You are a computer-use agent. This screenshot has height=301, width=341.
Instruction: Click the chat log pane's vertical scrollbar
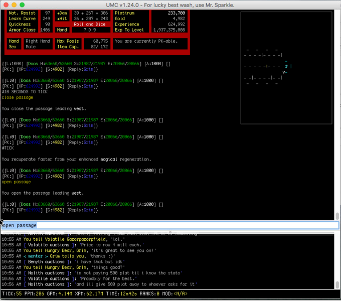(337, 261)
